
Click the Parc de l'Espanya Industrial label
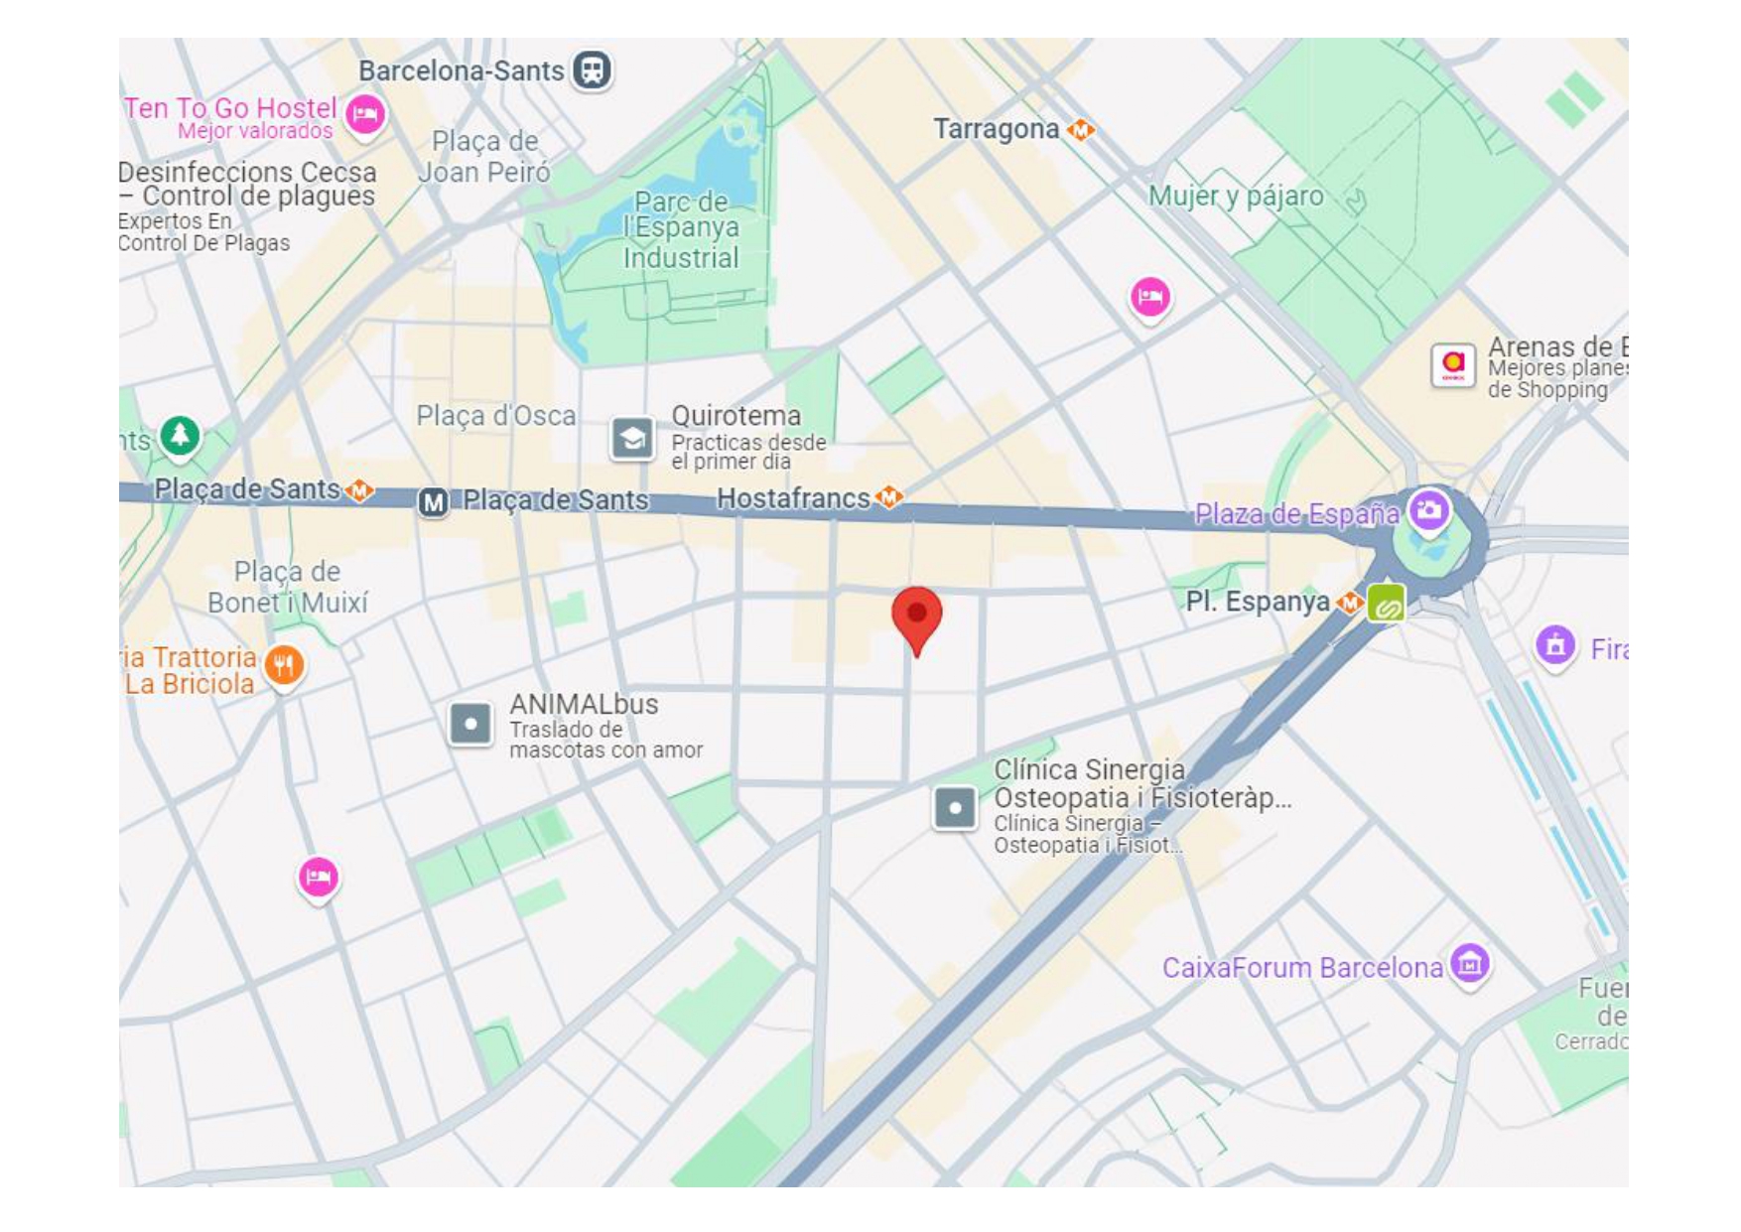tap(681, 229)
